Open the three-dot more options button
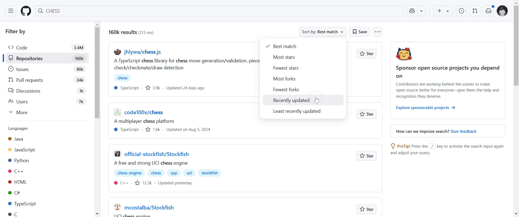Image resolution: width=519 pixels, height=217 pixels. point(377,32)
